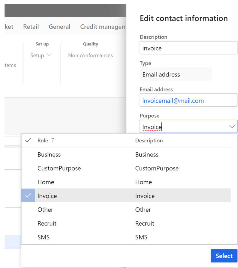Pick the SMS role from the list
238x268 pixels.
coord(43,237)
